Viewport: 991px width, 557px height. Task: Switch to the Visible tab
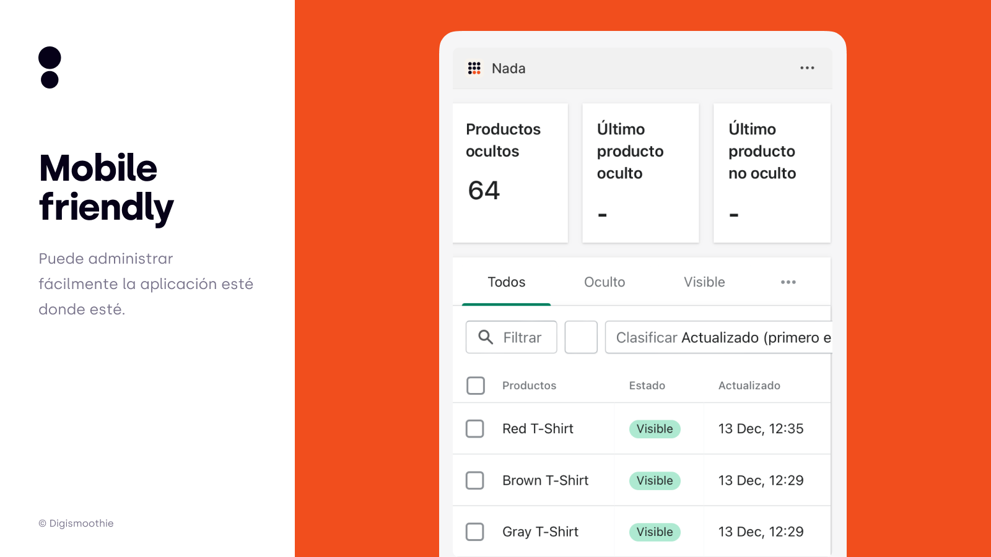(x=704, y=282)
